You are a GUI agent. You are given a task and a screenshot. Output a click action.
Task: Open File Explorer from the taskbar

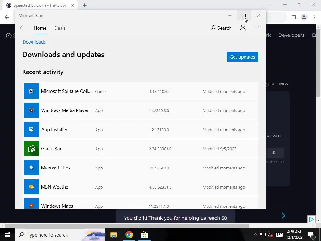coord(113,235)
